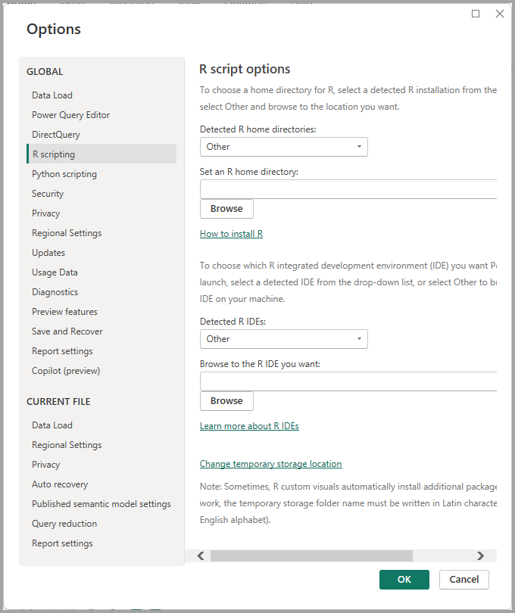
Task: Click the R IDE path text field
Action: (x=348, y=381)
